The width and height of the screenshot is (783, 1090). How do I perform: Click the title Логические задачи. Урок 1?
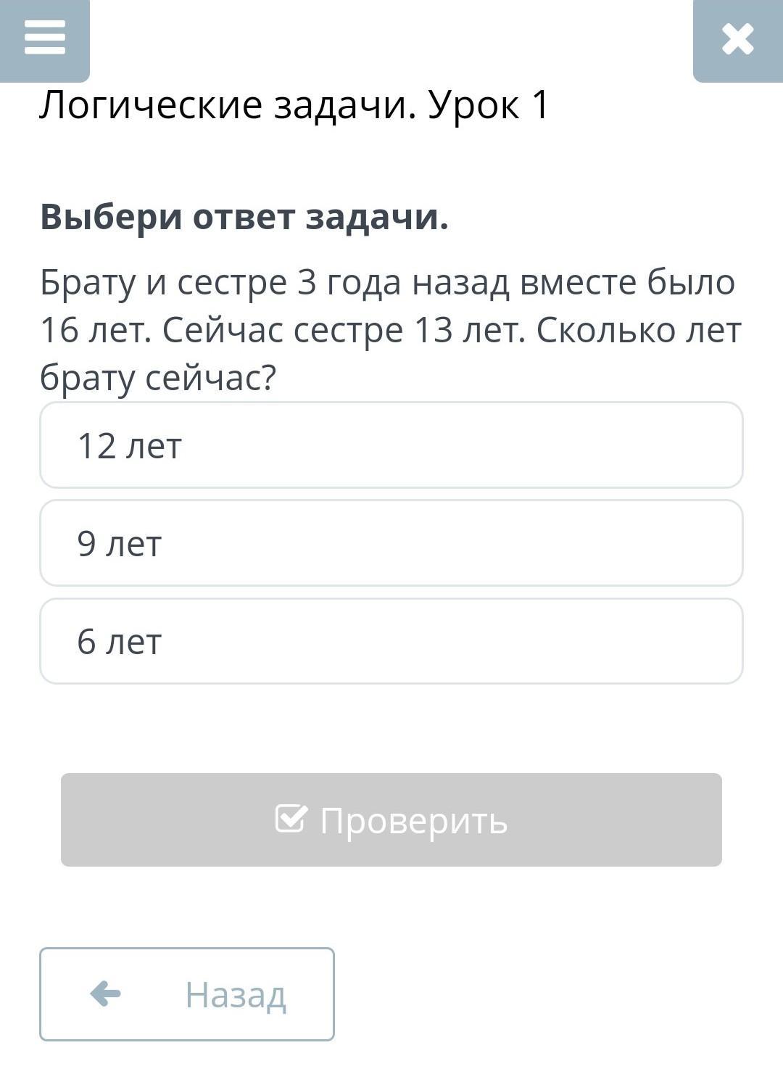tap(294, 105)
